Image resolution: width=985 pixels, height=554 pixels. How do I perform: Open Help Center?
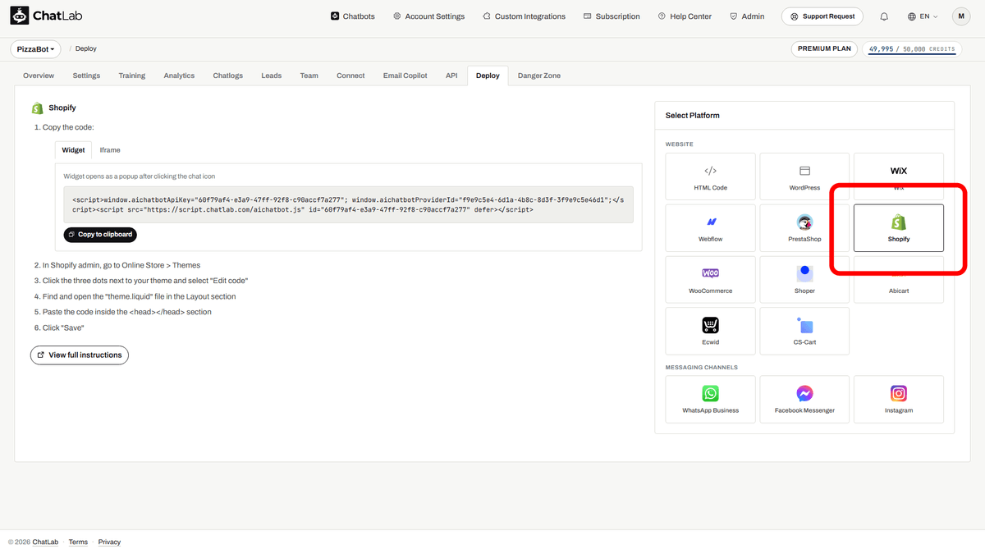685,16
